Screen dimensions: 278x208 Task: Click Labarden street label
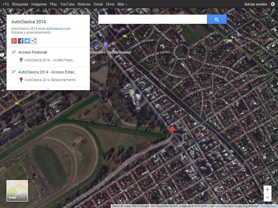point(173,75)
